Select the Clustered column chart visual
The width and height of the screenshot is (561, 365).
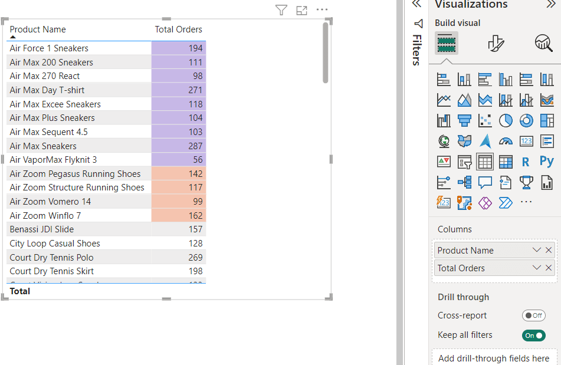(x=506, y=80)
